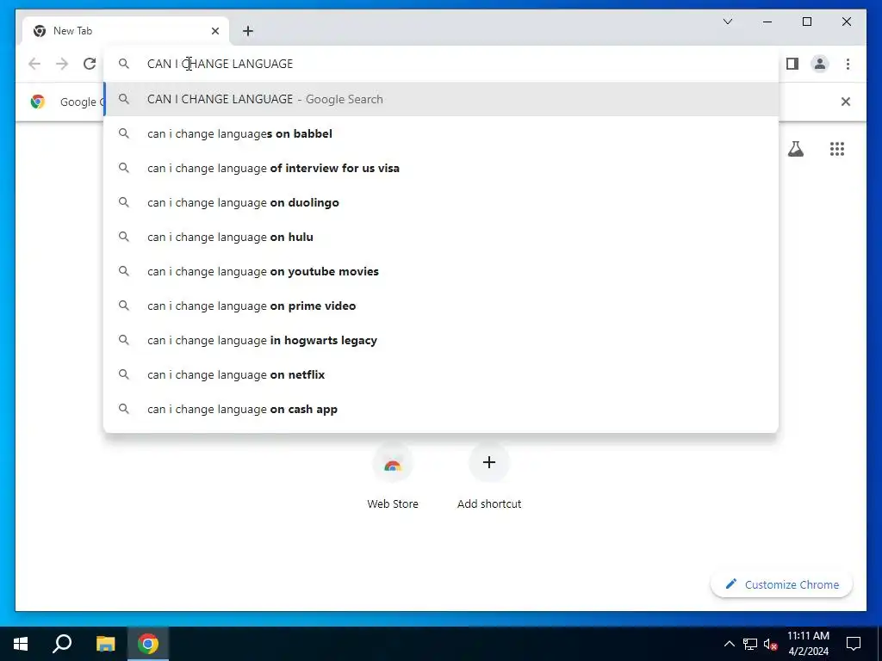Click search icon beside 'on netflix' suggestion

tap(124, 374)
